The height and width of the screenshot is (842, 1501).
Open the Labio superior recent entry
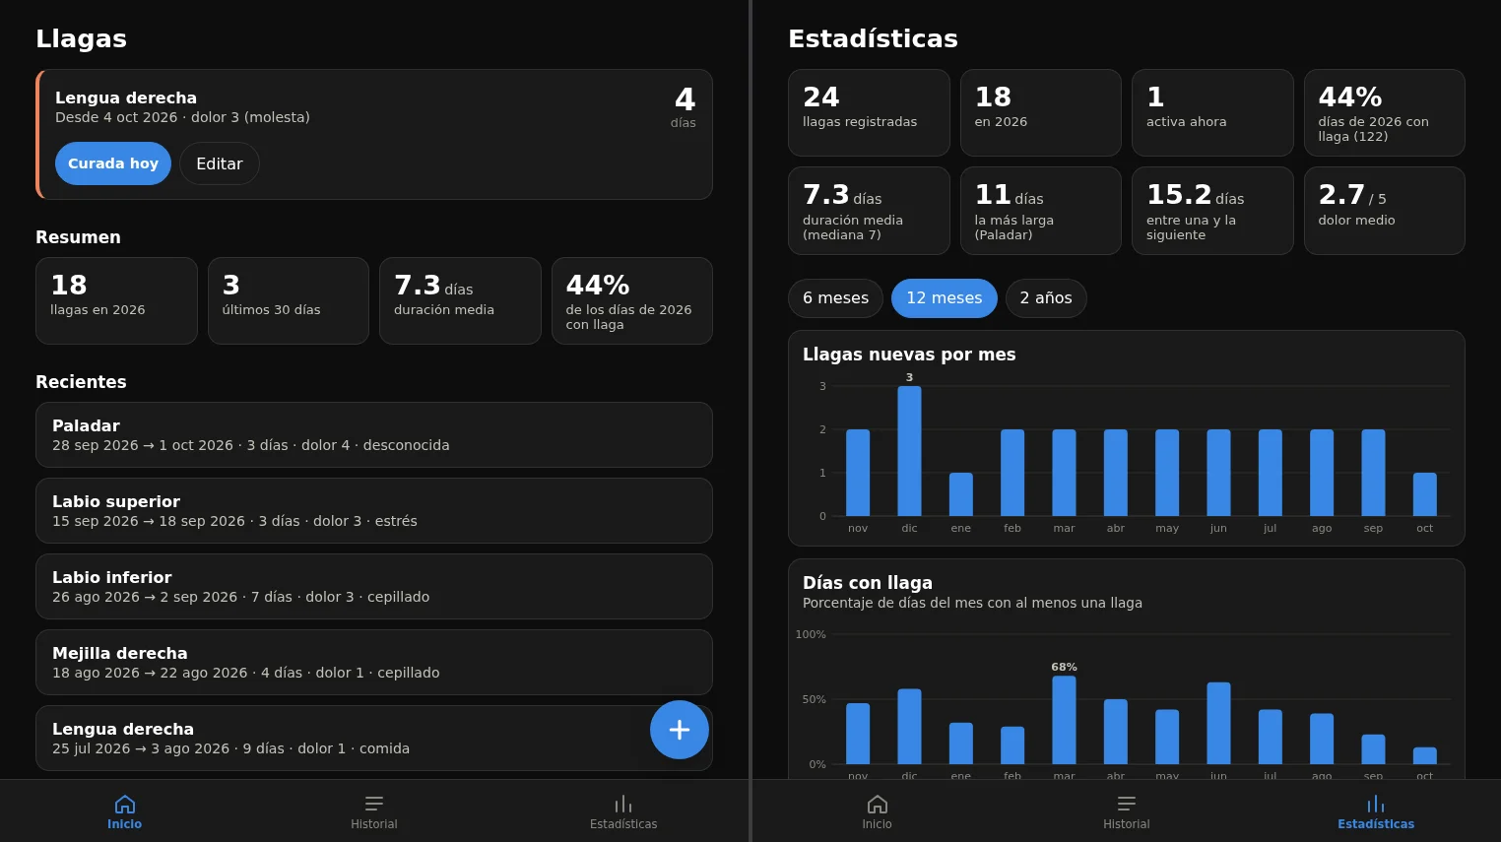coord(374,511)
